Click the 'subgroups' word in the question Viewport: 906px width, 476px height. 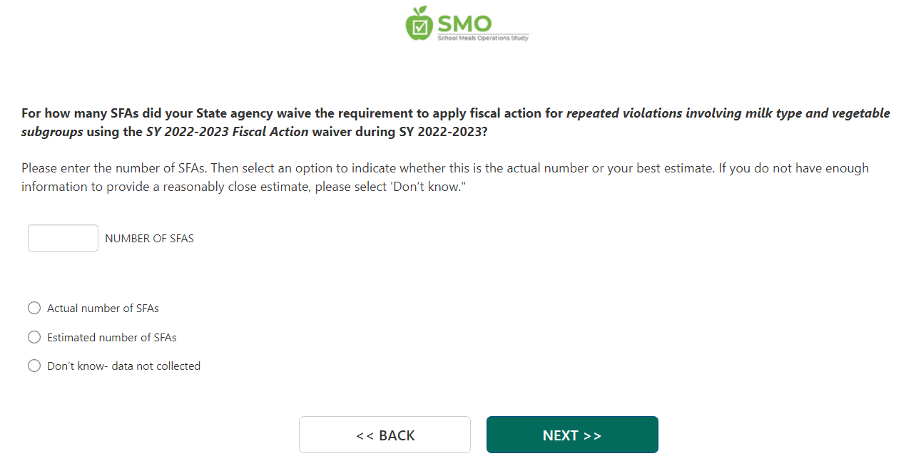coord(51,132)
